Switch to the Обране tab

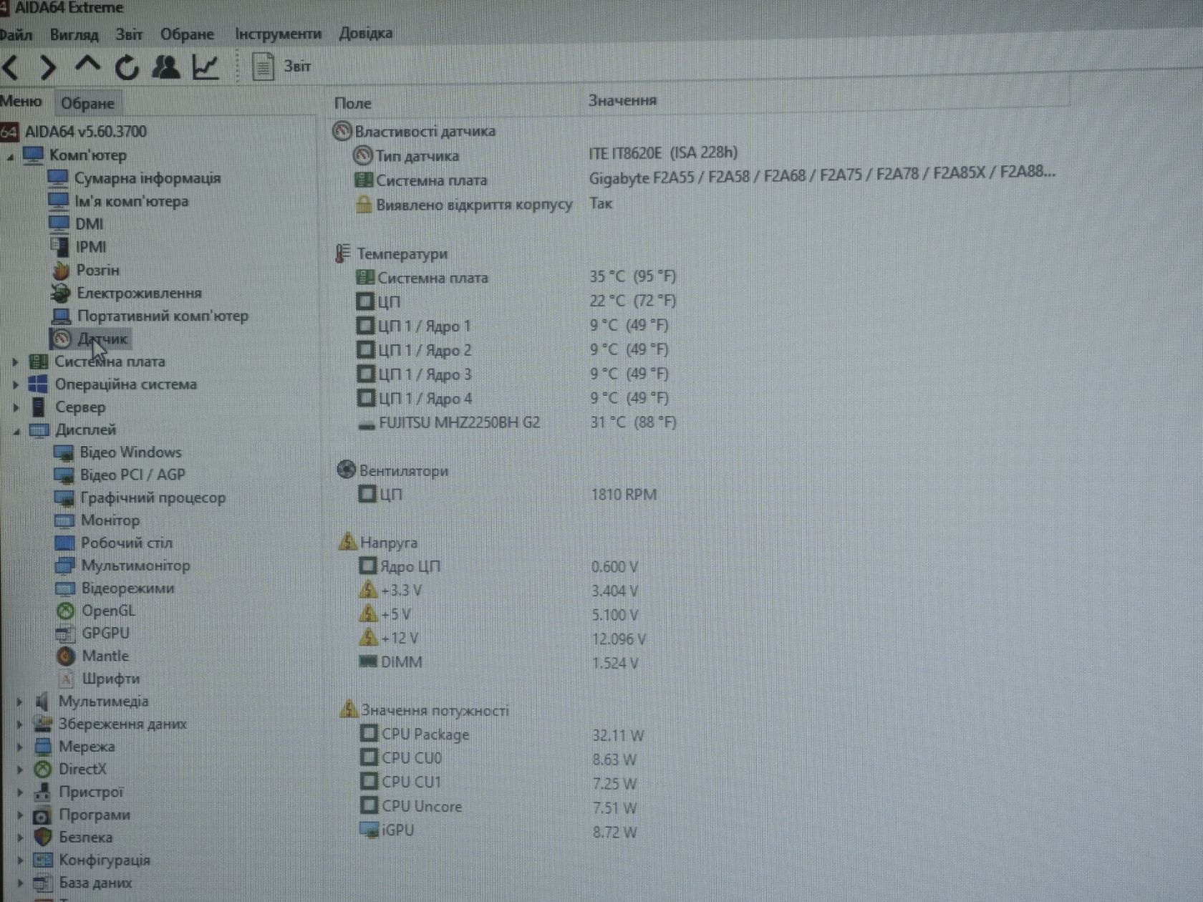87,103
